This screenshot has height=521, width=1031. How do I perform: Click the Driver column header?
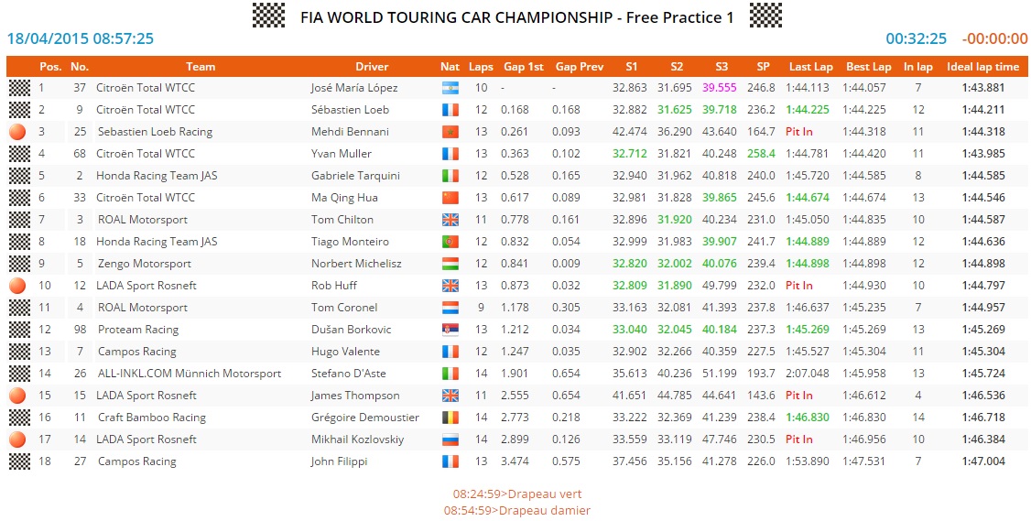pyautogui.click(x=372, y=67)
